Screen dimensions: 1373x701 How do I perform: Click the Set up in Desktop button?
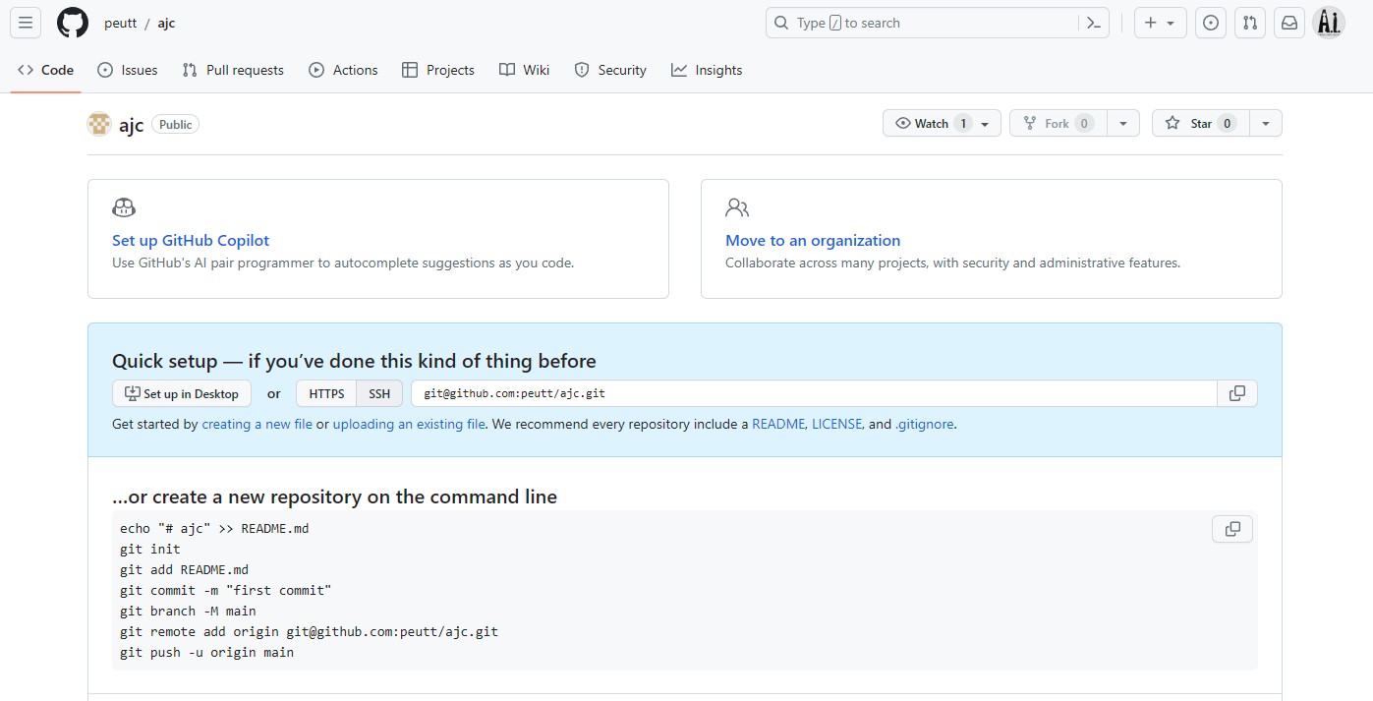[x=182, y=393]
